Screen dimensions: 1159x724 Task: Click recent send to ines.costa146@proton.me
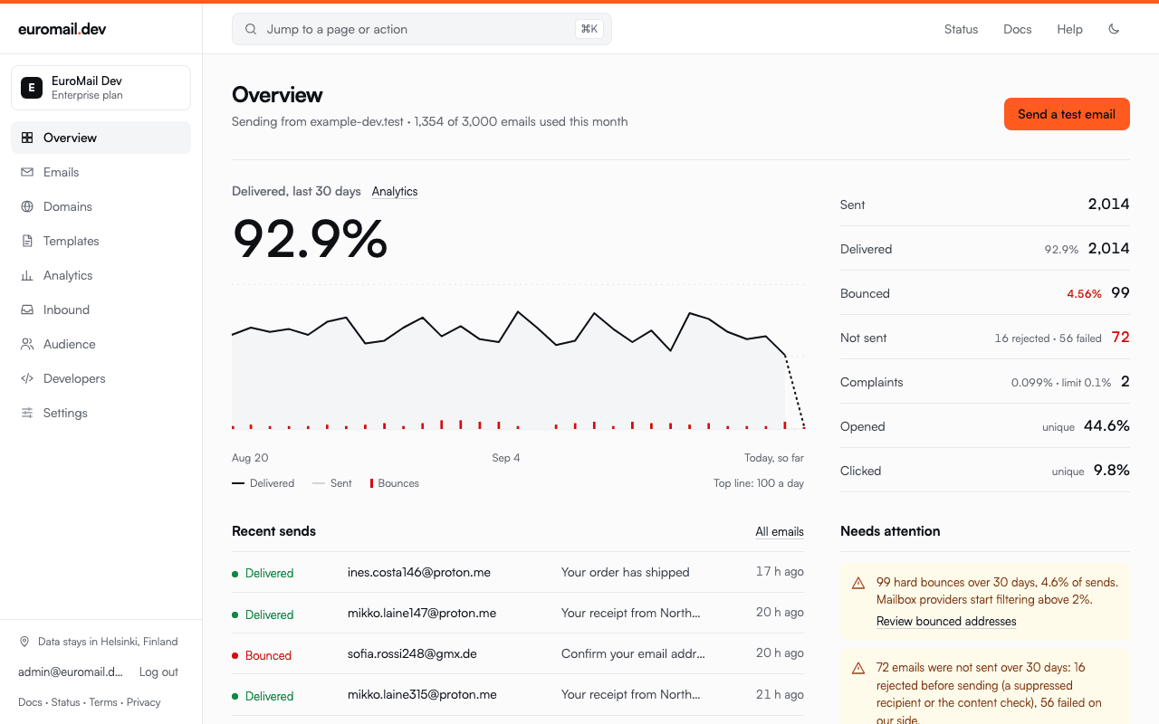click(518, 573)
